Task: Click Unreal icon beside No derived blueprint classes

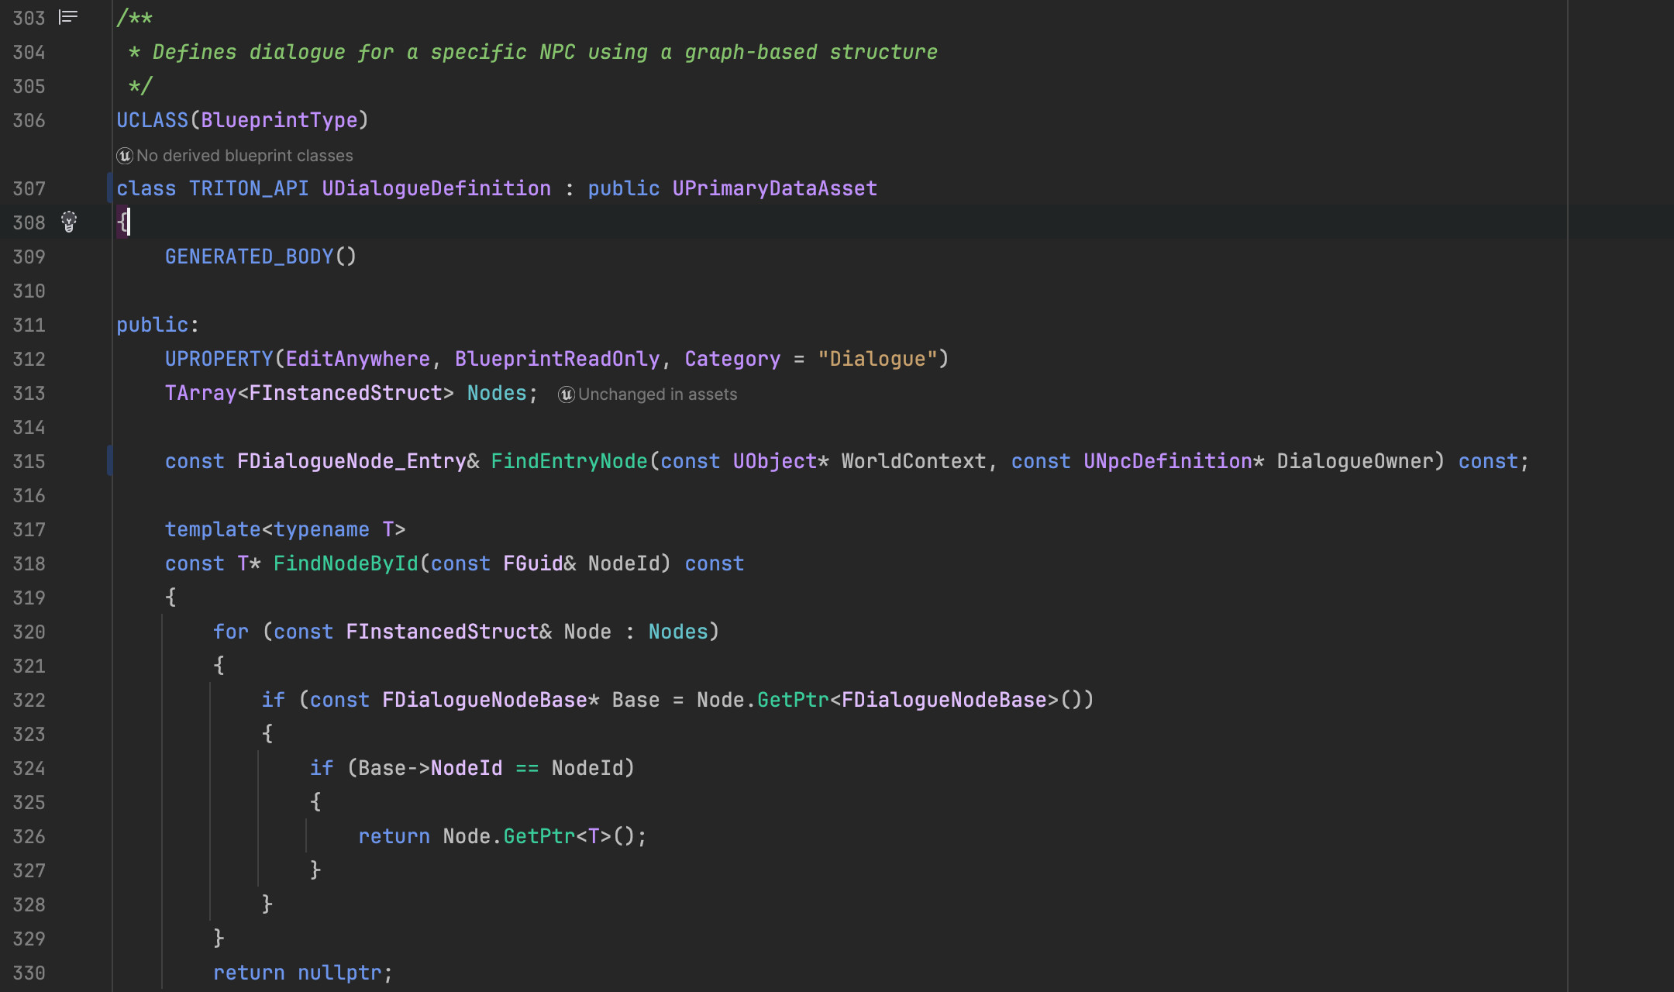Action: pos(125,156)
